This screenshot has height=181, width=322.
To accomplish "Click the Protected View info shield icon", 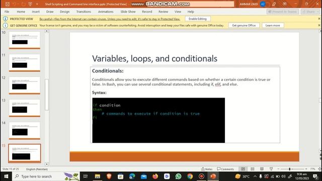I will click(x=5, y=19).
